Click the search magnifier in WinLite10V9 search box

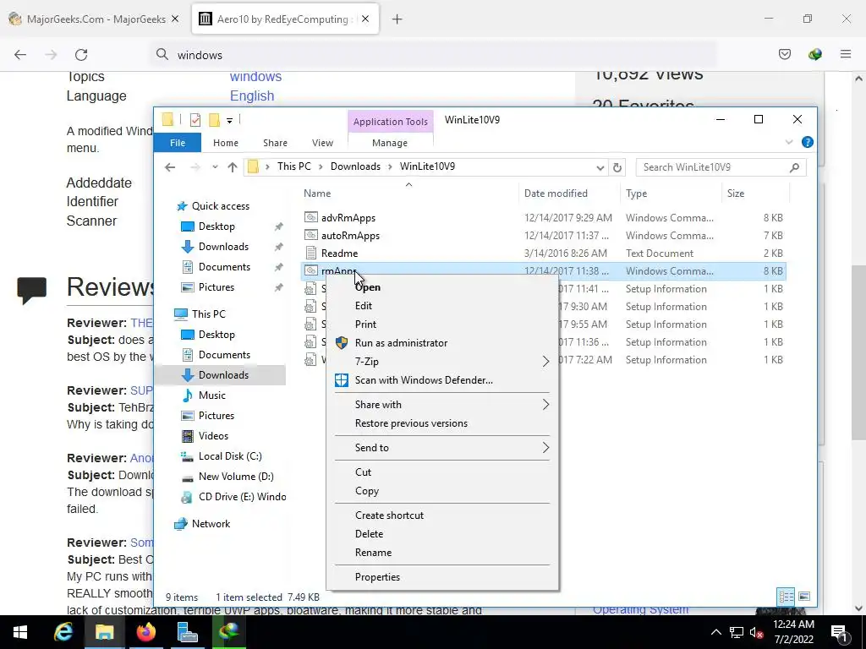click(x=794, y=167)
